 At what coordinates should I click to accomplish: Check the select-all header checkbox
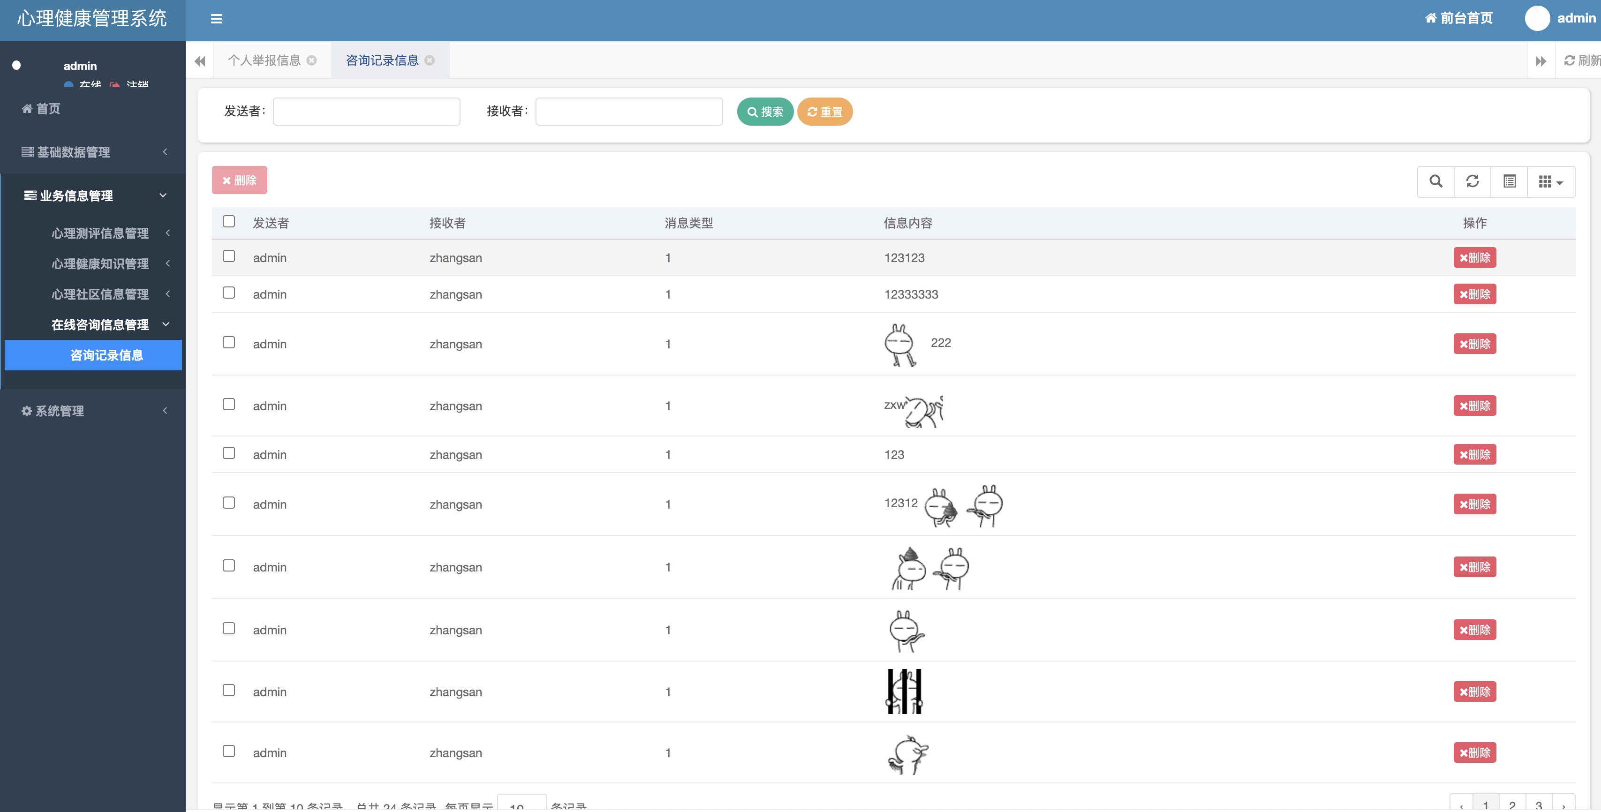pyautogui.click(x=229, y=221)
